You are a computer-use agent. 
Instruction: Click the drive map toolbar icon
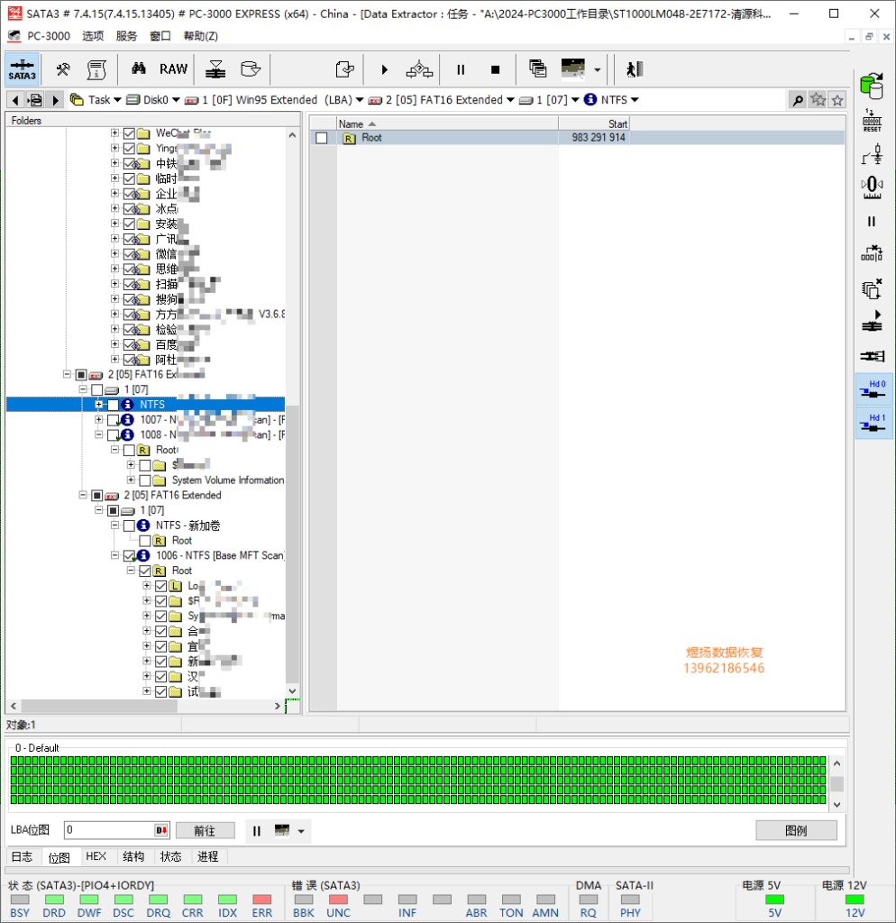[215, 69]
